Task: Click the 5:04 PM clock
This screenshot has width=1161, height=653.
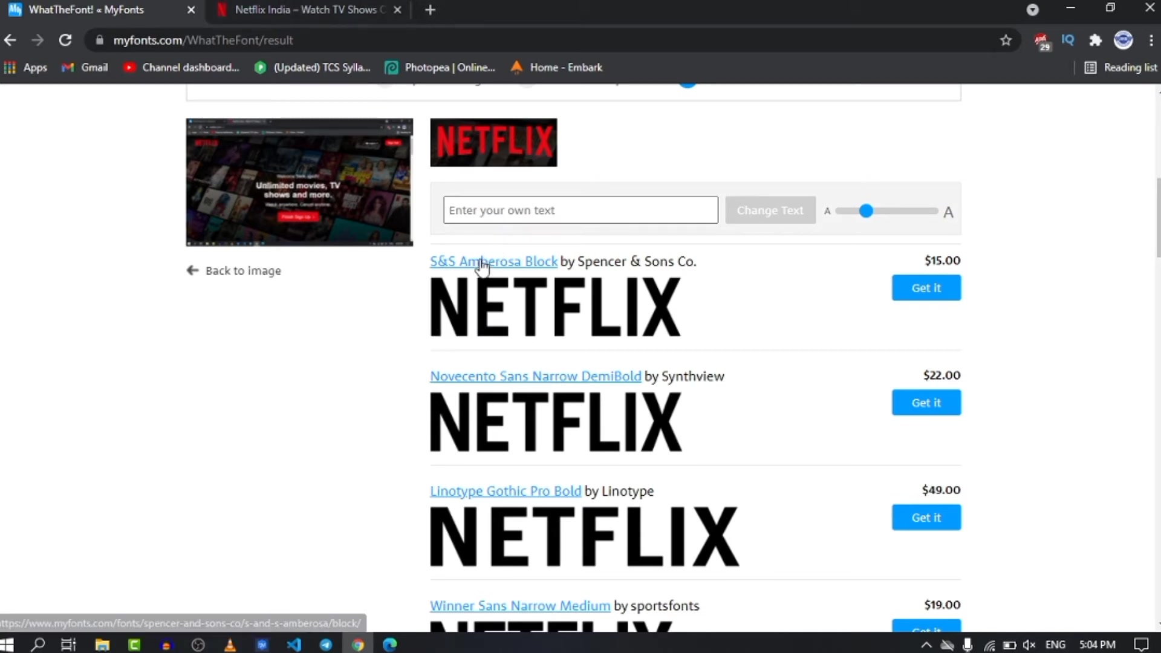Action: coord(1097,645)
